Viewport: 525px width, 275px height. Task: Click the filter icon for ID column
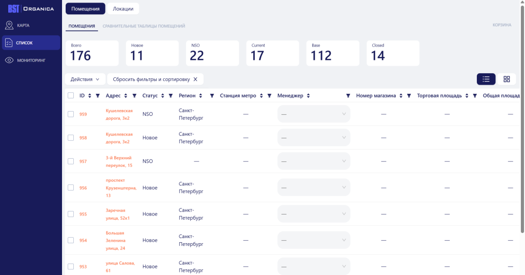coord(97,96)
